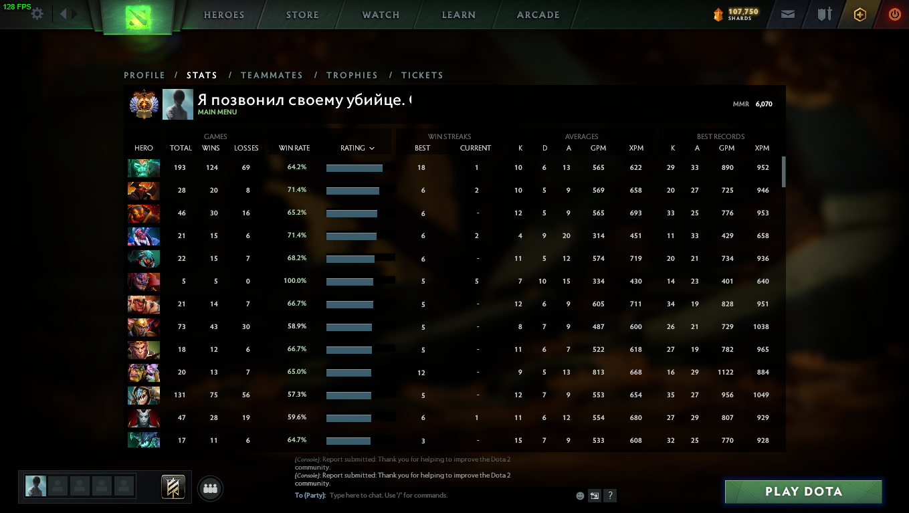The image size is (909, 513).
Task: Click the back navigation arrow
Action: (x=64, y=13)
